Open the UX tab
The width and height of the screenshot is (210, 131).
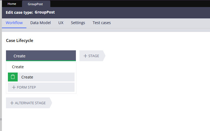click(x=61, y=23)
